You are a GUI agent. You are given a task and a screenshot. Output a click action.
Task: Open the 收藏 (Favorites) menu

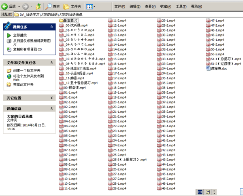pos(165,6)
